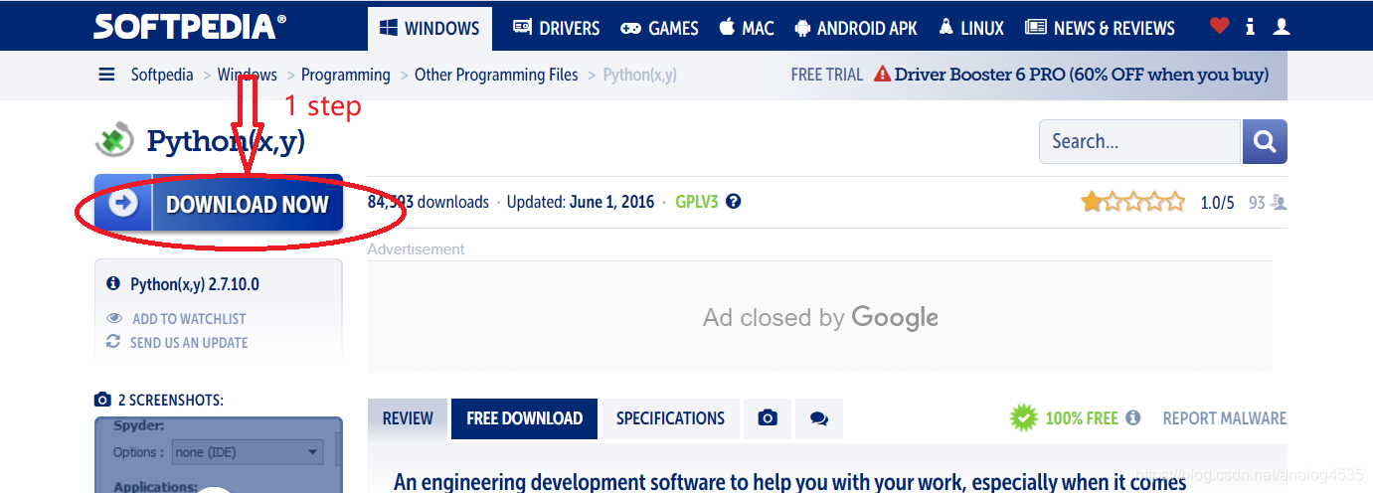
Task: Open the camera screenshots tab
Action: click(x=768, y=418)
